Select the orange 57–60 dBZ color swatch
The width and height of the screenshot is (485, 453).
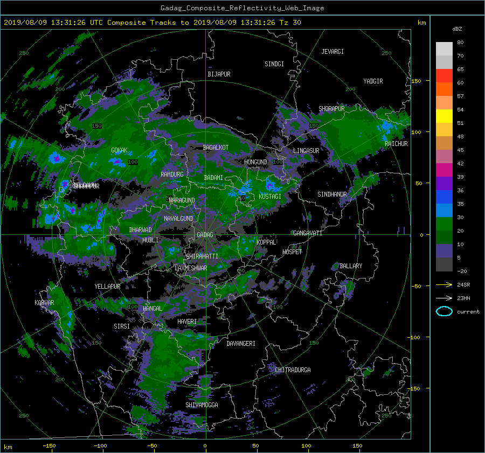(x=444, y=89)
